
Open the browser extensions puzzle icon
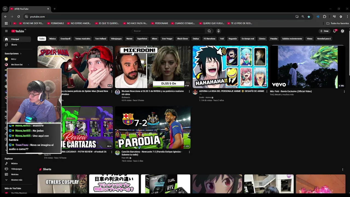(x=325, y=17)
